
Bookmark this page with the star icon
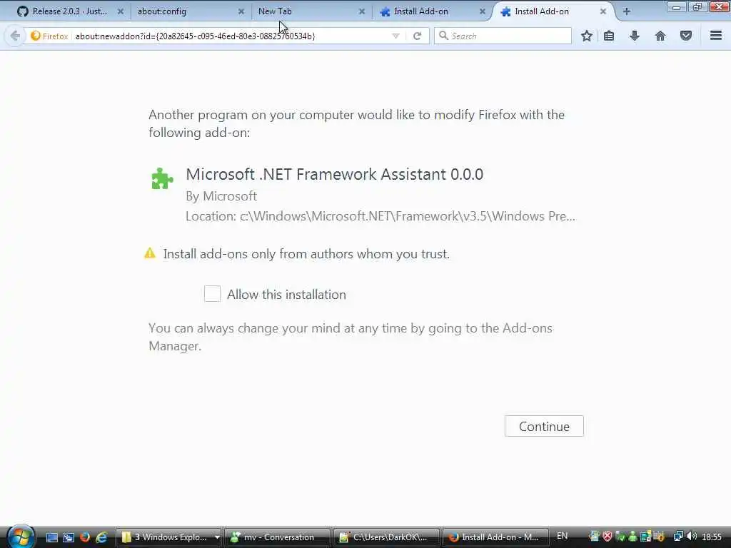[x=587, y=36]
